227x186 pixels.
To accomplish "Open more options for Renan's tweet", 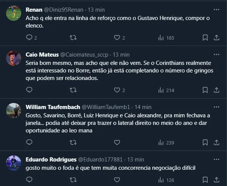I will (216, 9).
